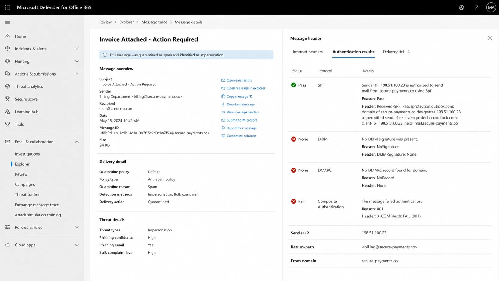
Task: Click the Email & collaboration envelope icon
Action: coord(7,142)
